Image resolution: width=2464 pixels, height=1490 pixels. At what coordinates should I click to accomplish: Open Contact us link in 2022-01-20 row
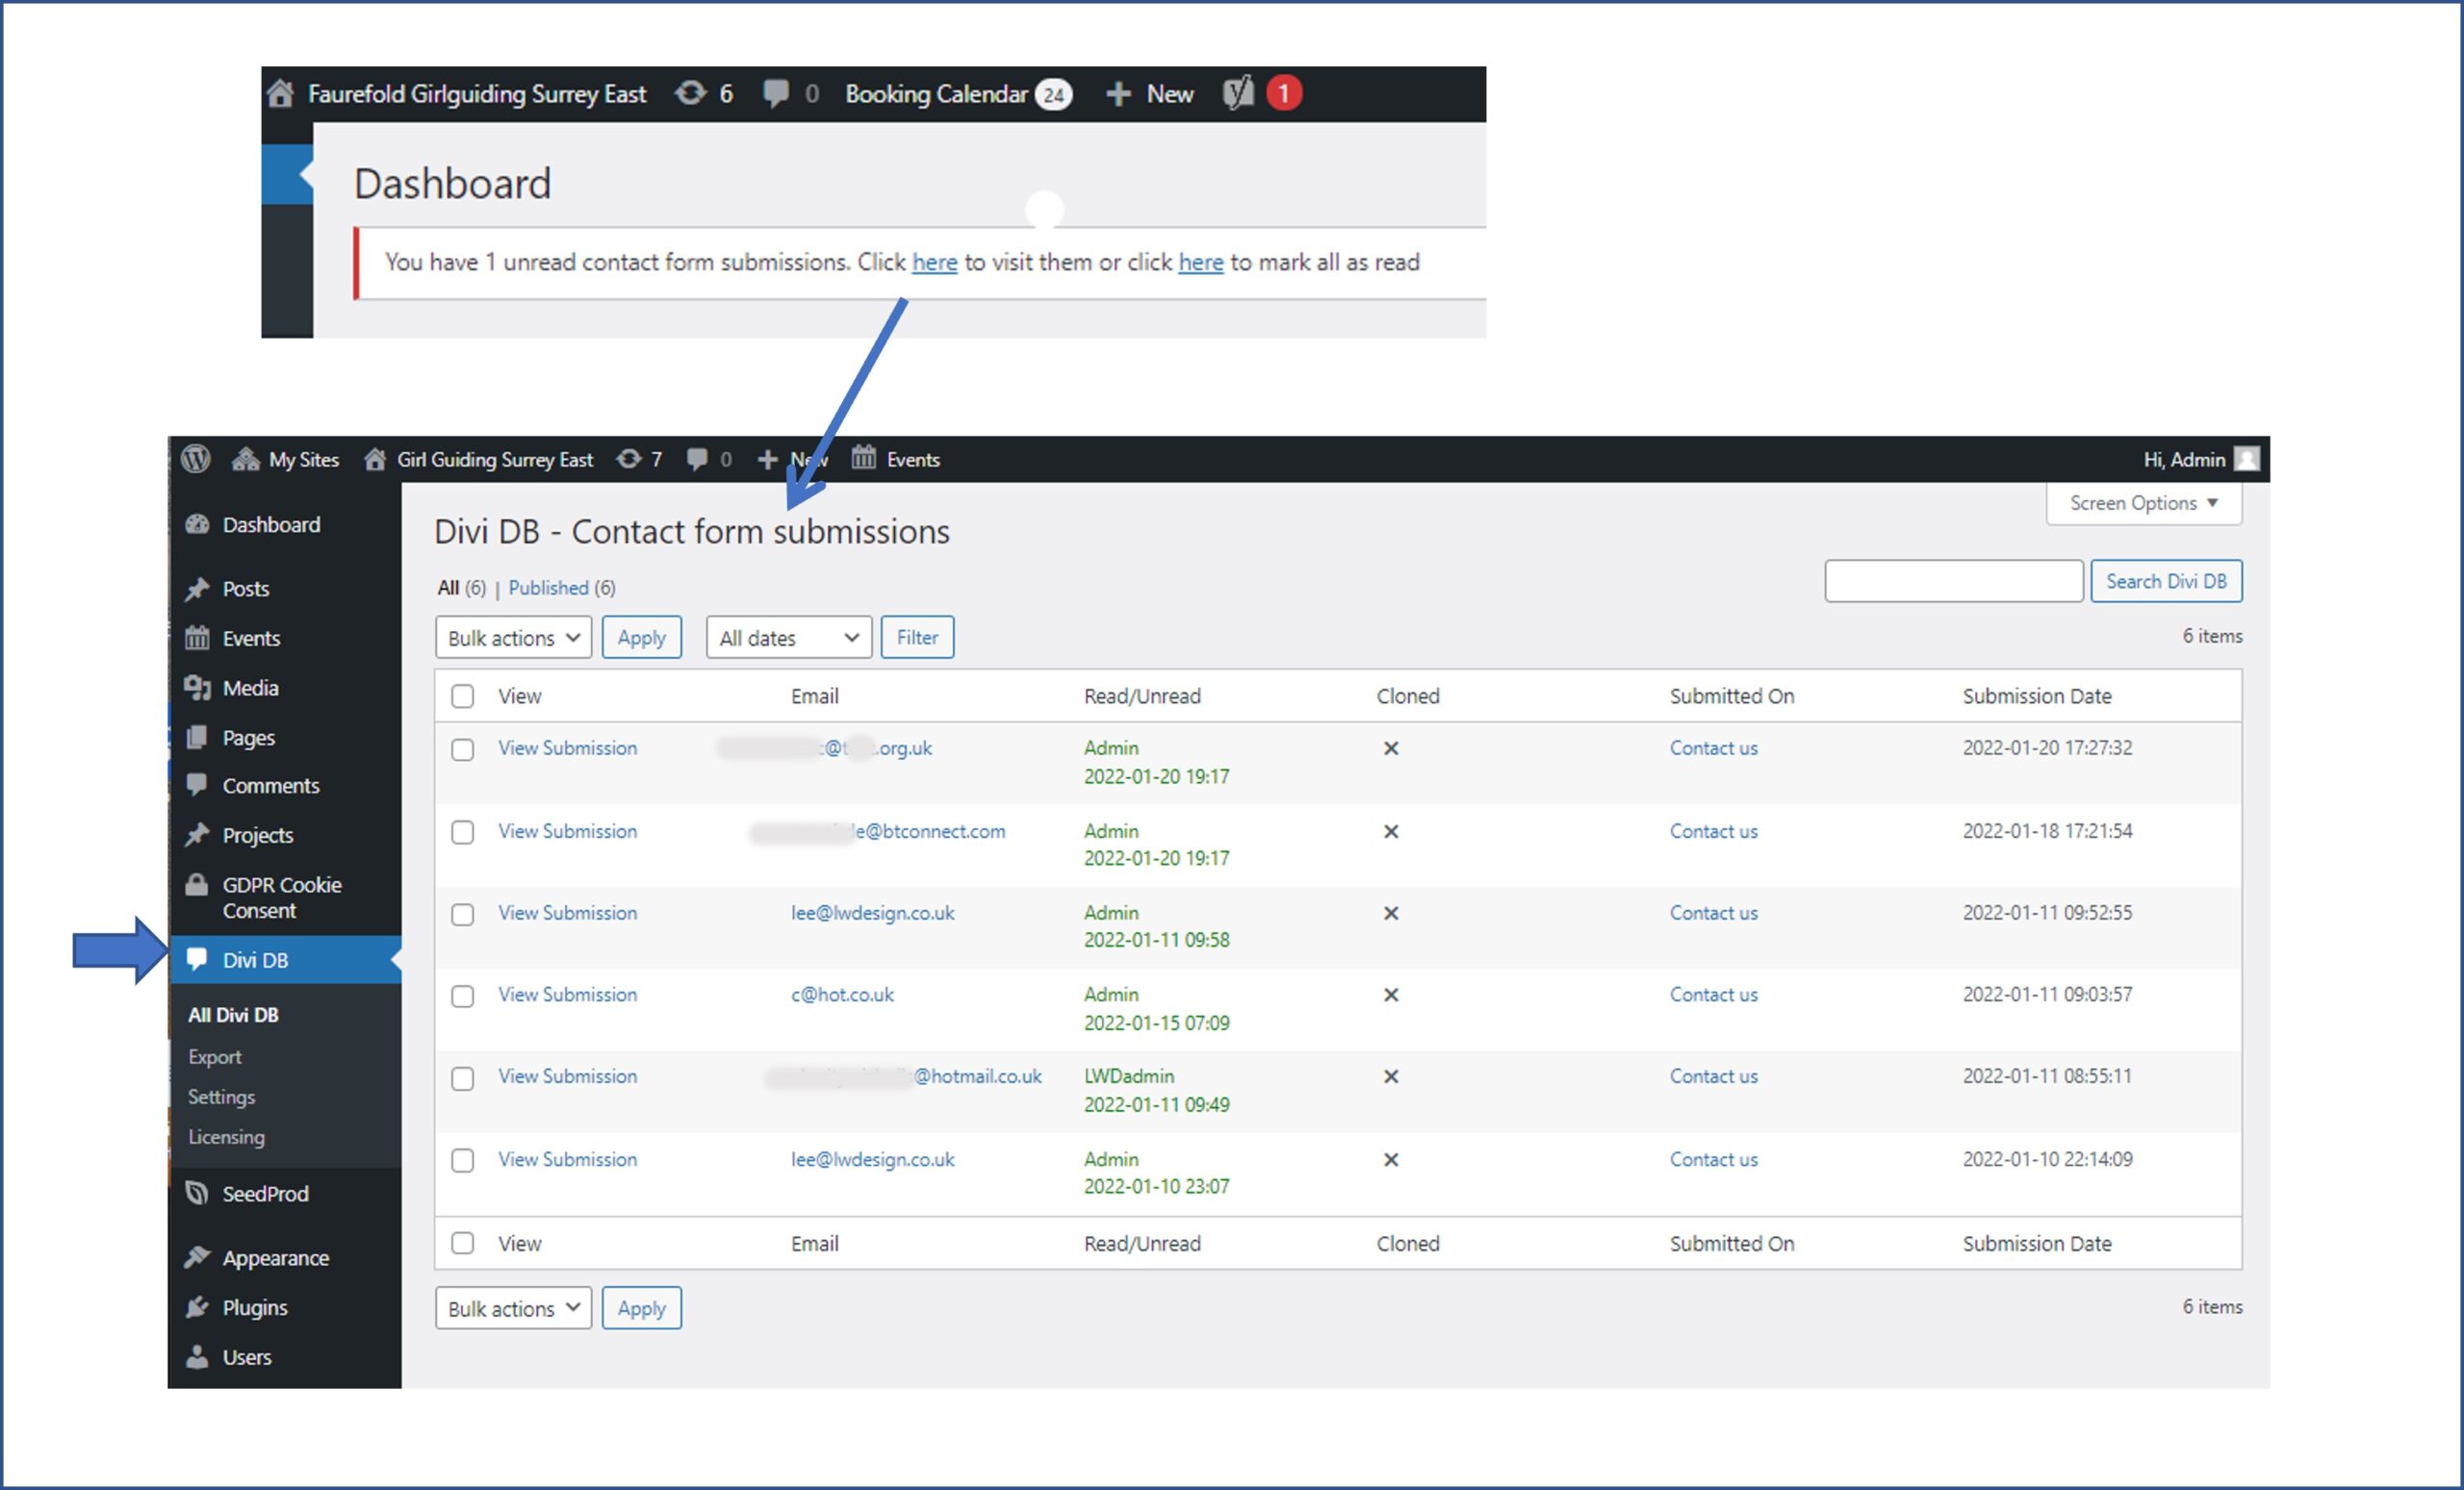1713,747
